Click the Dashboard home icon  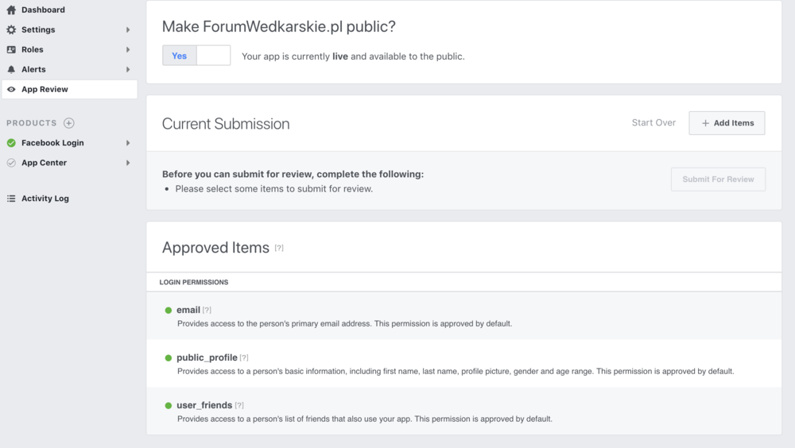11,10
